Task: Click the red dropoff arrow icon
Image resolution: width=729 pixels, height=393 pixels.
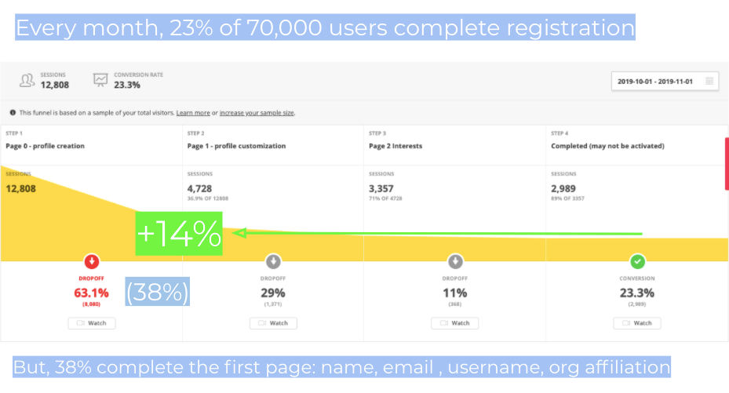Action: pos(92,261)
